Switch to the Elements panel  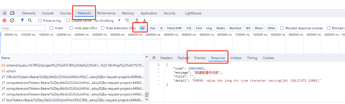[29, 13]
